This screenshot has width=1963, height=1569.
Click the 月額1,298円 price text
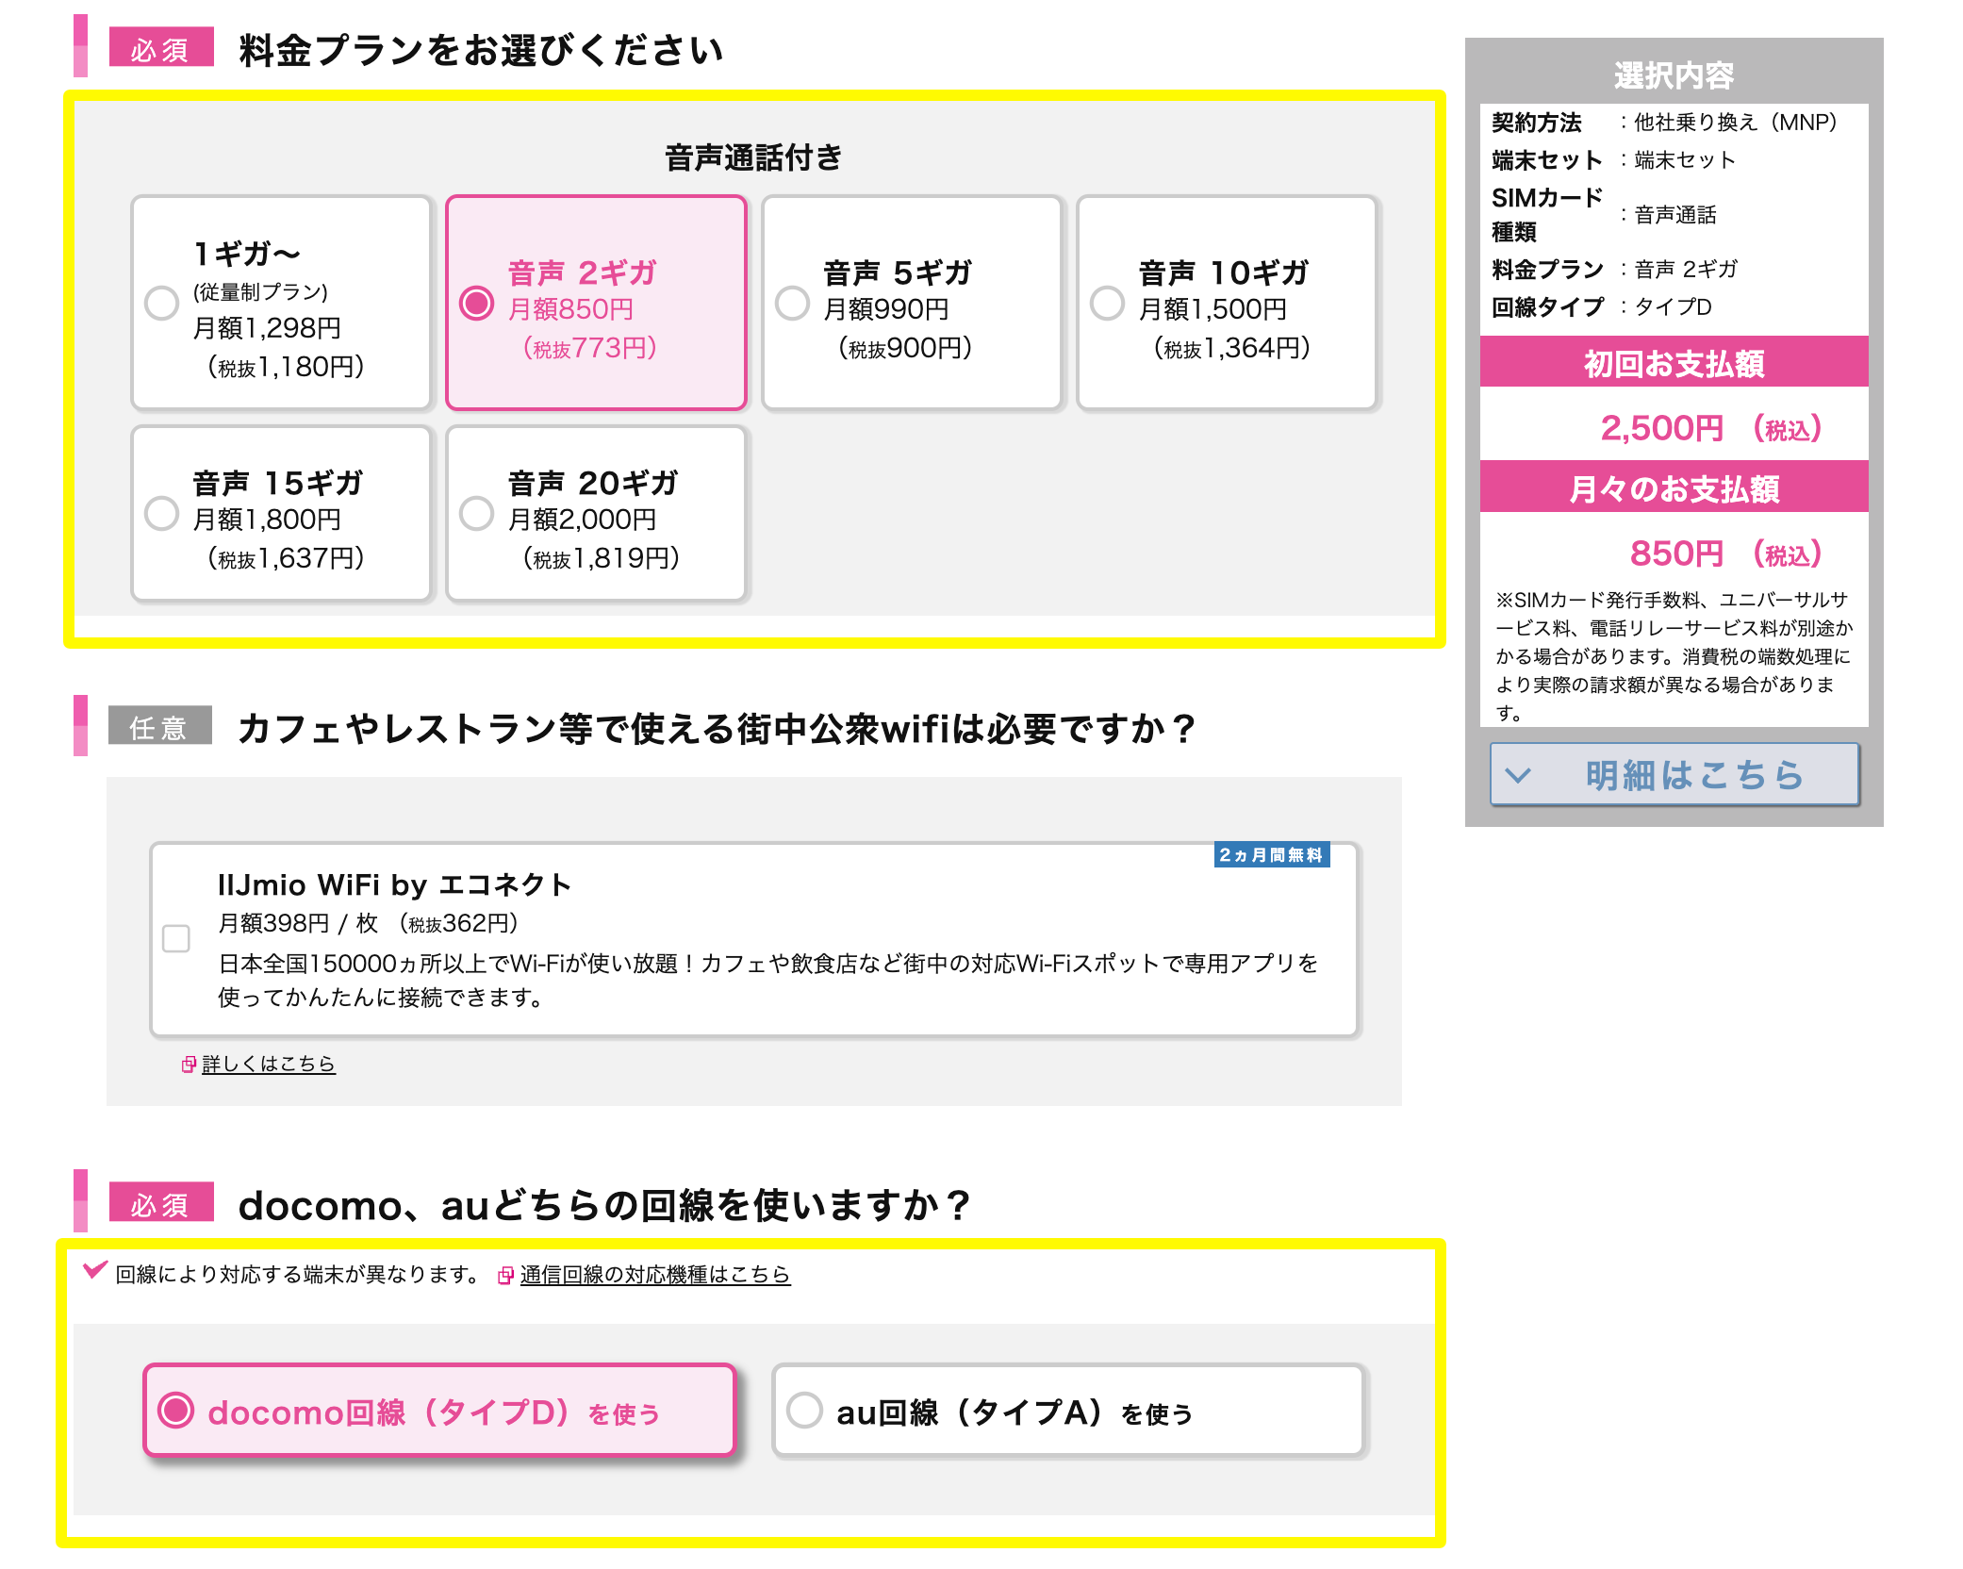coord(267,328)
